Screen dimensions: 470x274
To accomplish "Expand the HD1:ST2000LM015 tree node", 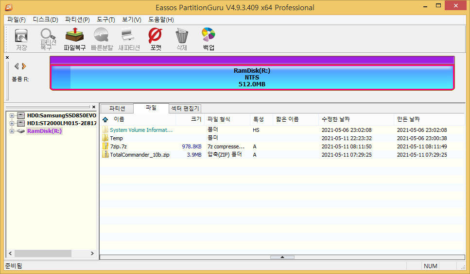I will click(x=12, y=123).
